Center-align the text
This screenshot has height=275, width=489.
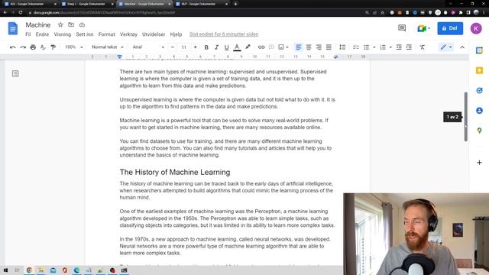pyautogui.click(x=309, y=47)
